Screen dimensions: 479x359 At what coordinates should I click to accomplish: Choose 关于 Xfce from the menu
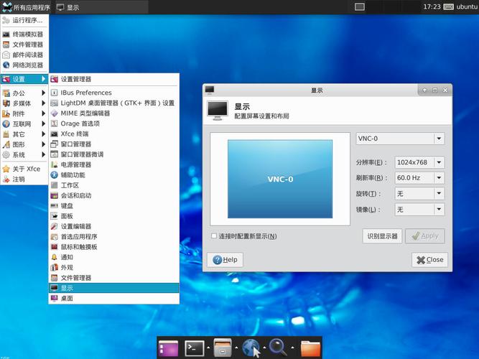point(24,169)
